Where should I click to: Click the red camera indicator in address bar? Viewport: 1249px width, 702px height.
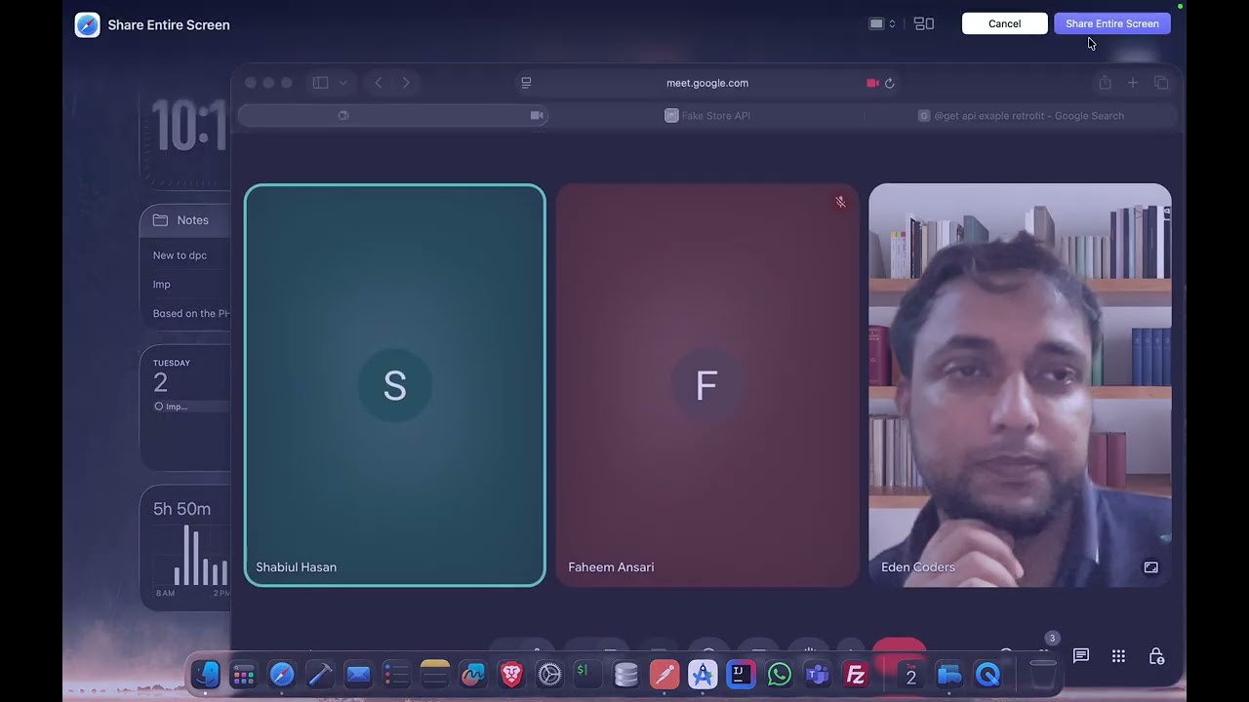pos(872,83)
